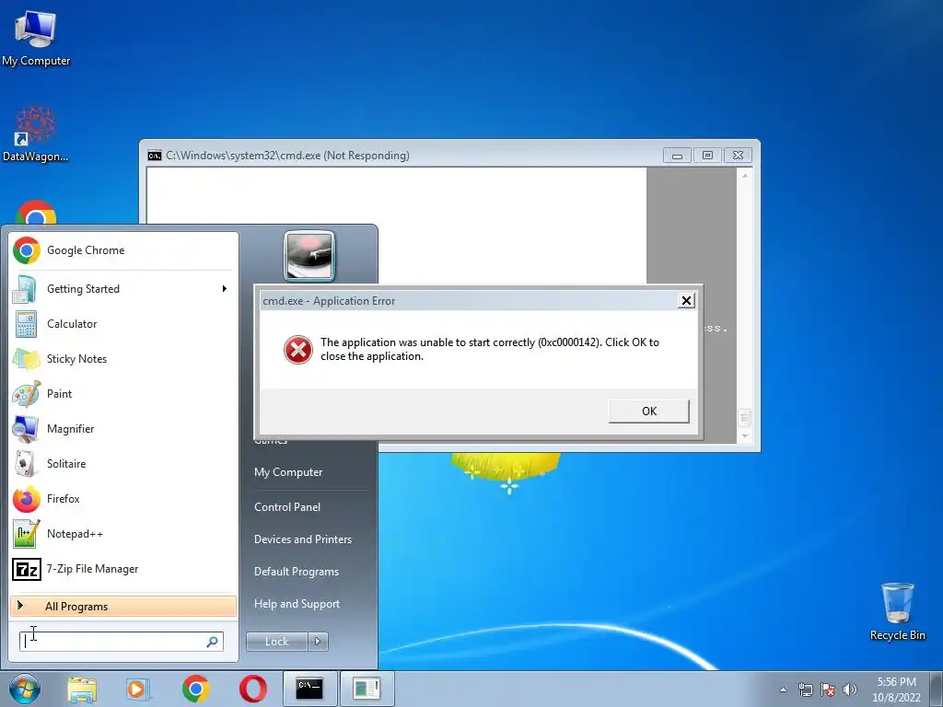Click network tray icon
The image size is (943, 707).
pos(806,690)
